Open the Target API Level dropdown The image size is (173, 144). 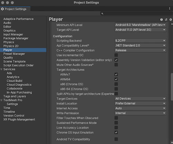140,30
